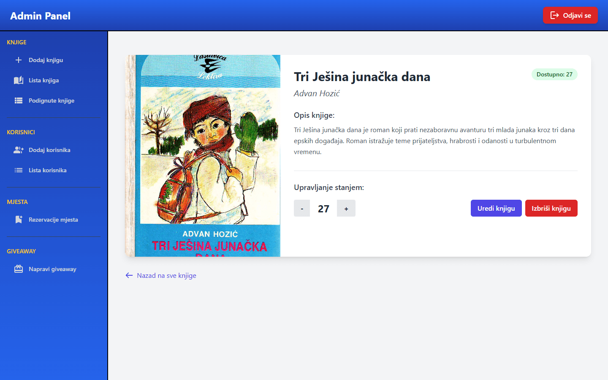Screen dimensions: 608x380
Task: Click the author name Advan Hozić
Action: coord(317,93)
